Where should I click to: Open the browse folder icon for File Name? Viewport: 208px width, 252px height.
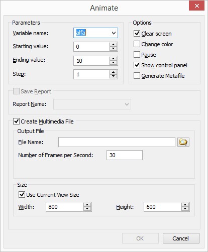coord(183,142)
